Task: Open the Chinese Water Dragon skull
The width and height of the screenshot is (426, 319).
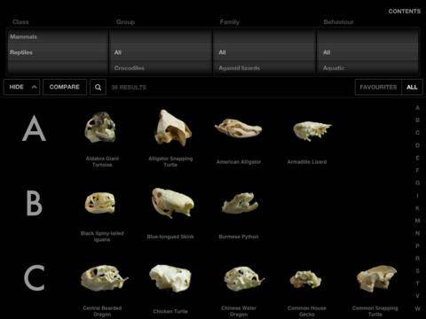Action: [x=243, y=278]
